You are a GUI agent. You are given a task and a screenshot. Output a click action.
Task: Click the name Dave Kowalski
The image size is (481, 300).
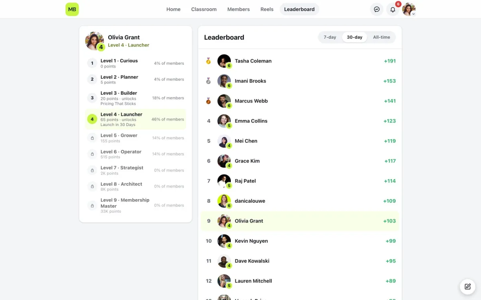(252, 261)
